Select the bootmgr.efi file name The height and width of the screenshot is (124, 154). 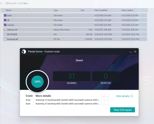(x=13, y=39)
